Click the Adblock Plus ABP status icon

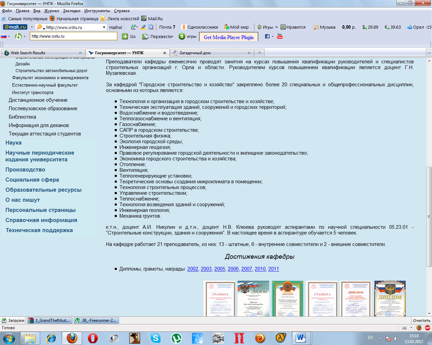point(427,327)
